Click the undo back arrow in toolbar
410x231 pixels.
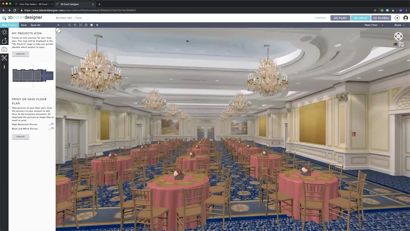59,25
